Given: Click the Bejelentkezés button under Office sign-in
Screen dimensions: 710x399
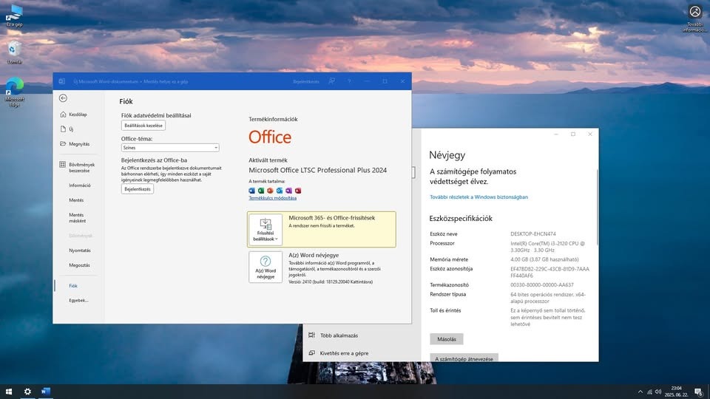Looking at the screenshot, I should tap(138, 189).
